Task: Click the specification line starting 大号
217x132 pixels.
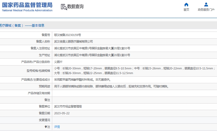Action: pyautogui.click(x=94, y=73)
